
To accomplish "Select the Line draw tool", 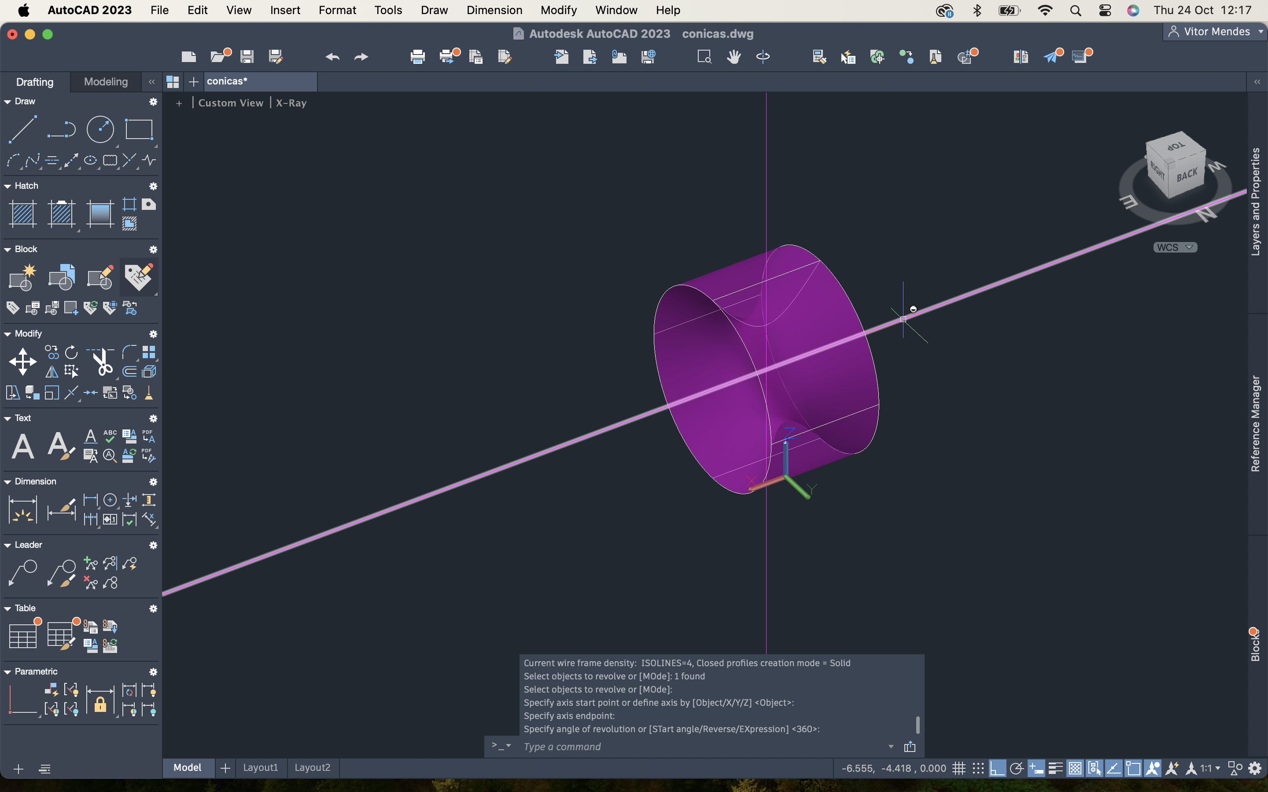I will [22, 129].
